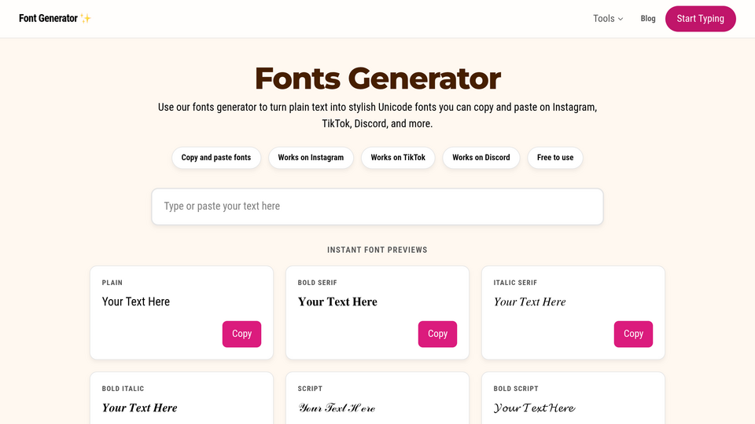Screen dimensions: 755x424
Task: Click the sparkle icon beside Font Generator
Action: pos(86,18)
